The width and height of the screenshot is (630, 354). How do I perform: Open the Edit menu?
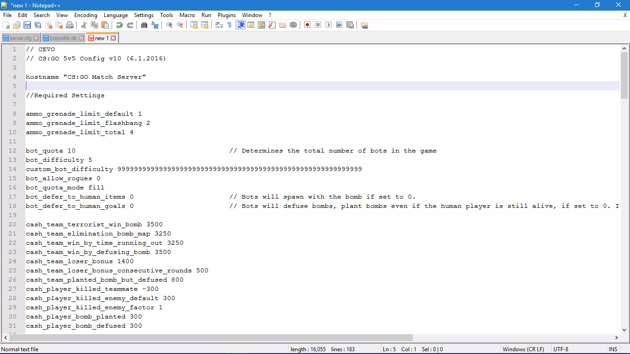23,15
